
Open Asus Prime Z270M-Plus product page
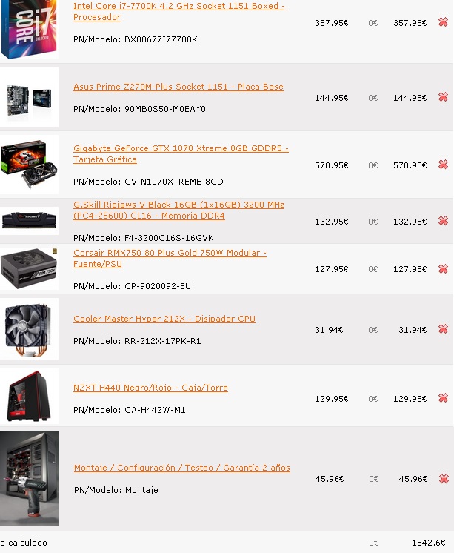point(178,87)
